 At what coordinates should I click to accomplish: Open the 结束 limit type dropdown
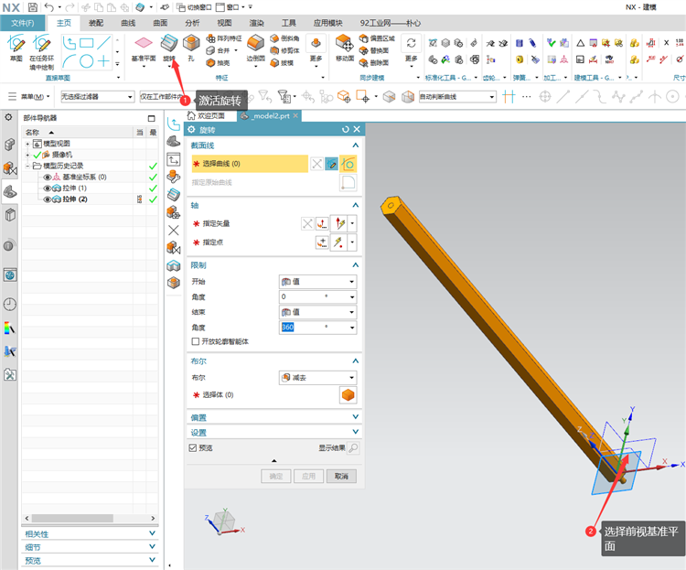(x=317, y=312)
